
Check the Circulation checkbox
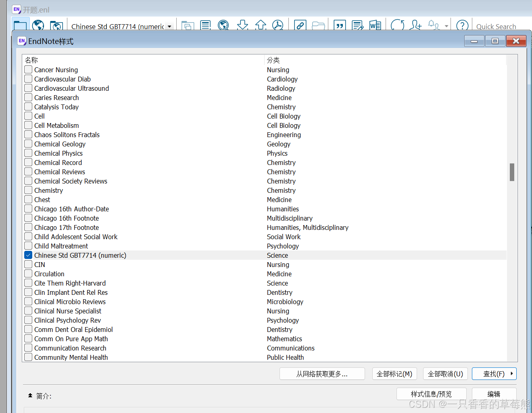pos(28,273)
